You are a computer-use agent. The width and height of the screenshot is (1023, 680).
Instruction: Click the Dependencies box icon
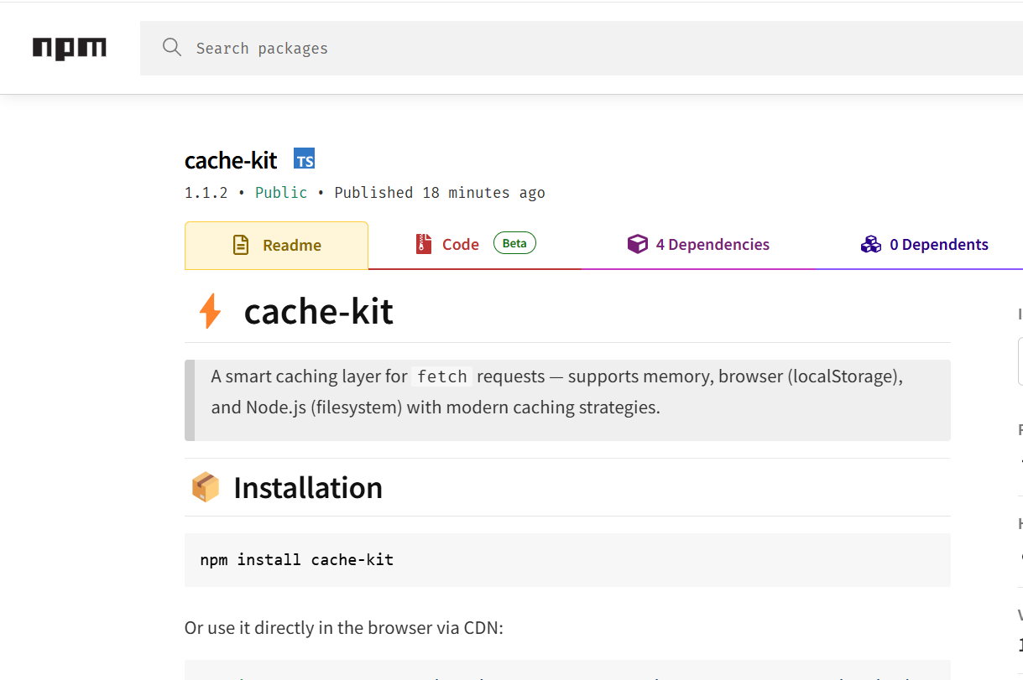(638, 244)
